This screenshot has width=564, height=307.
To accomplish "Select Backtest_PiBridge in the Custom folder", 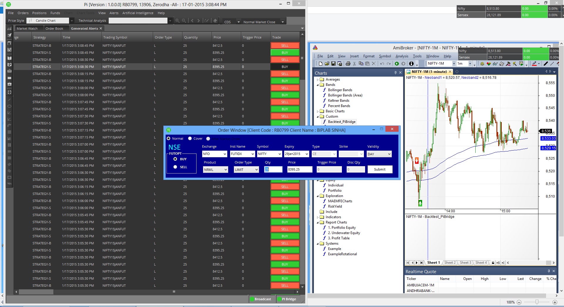I will click(342, 122).
